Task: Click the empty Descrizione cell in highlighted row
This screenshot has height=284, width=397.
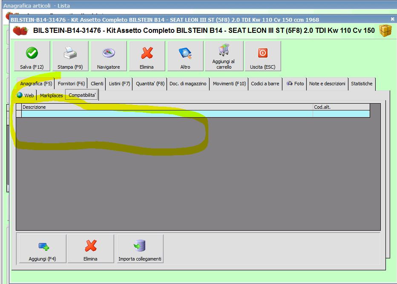Action: click(x=167, y=114)
